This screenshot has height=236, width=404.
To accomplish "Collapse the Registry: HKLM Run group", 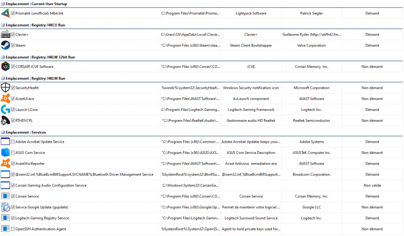I will click(x=3, y=78).
